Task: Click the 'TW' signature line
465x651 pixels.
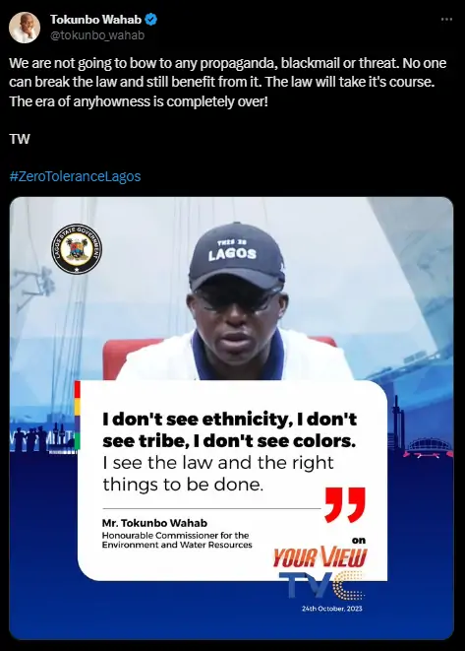Action: tap(20, 139)
